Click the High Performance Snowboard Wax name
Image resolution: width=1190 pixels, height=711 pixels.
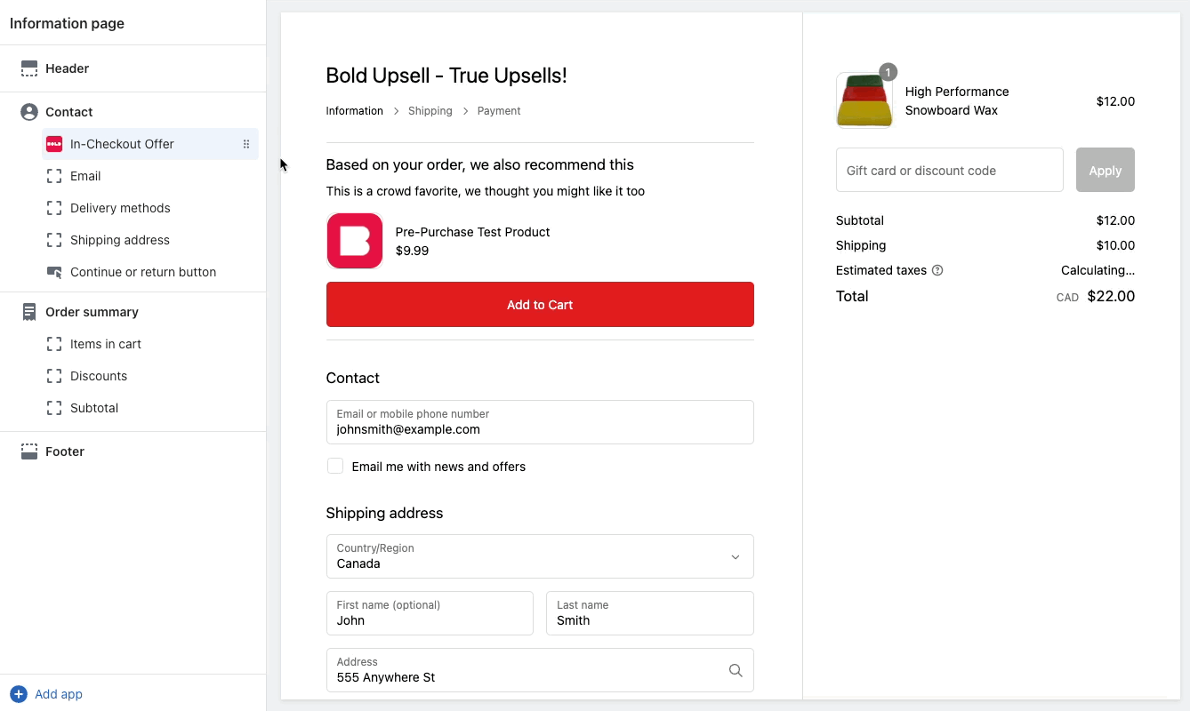click(x=957, y=101)
